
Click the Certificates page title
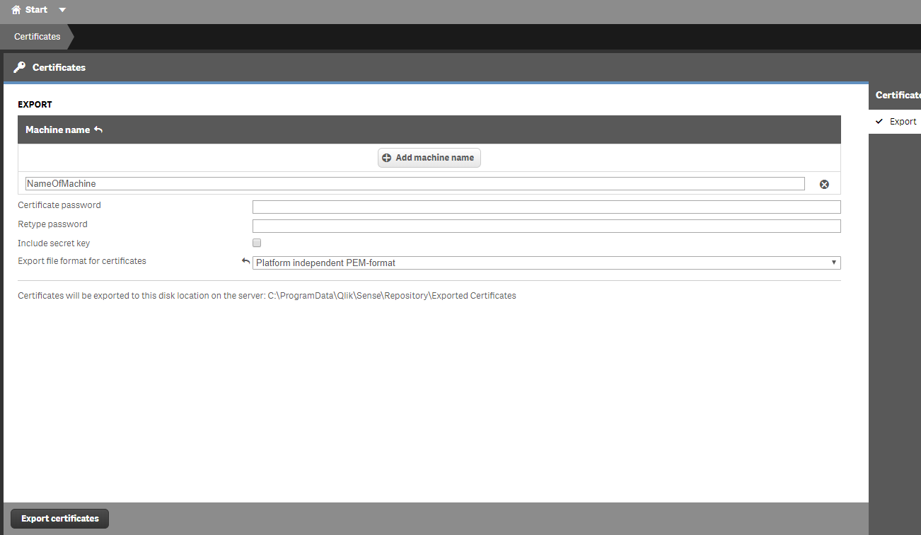point(59,68)
